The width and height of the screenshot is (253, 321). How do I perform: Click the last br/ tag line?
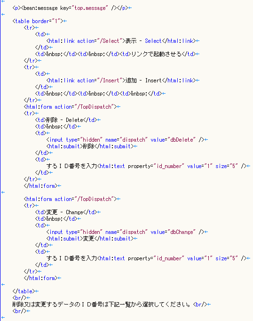(19, 311)
